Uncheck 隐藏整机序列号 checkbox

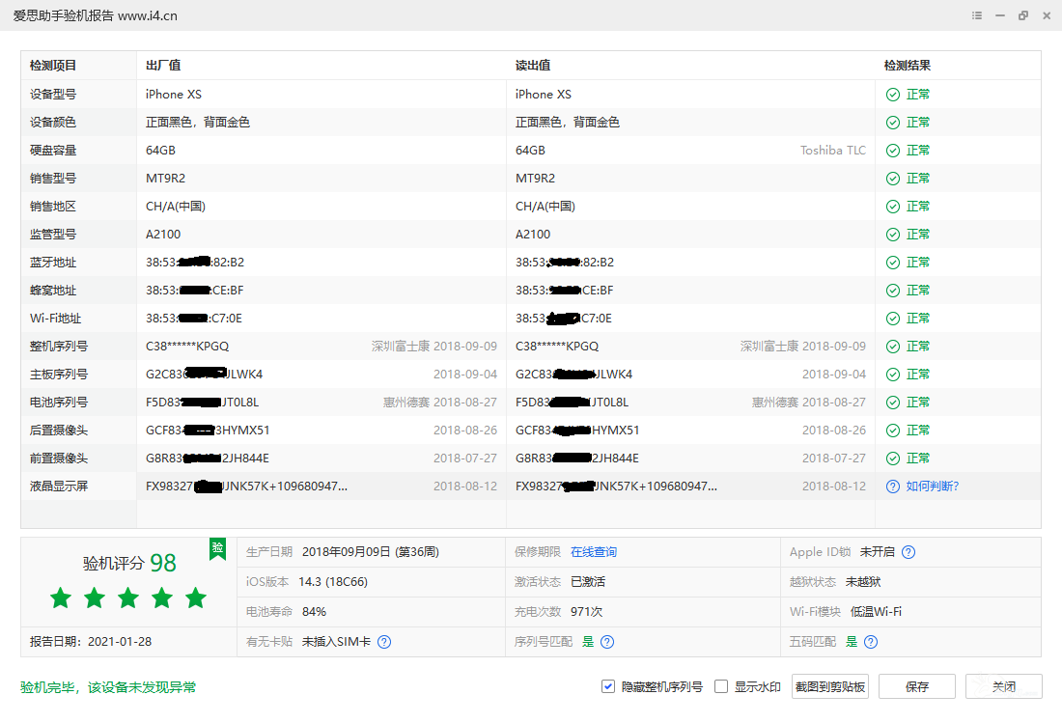607,686
